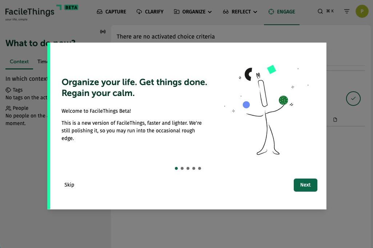The image size is (373, 248).
Task: Expand the Reflect menu
Action: pos(240,12)
